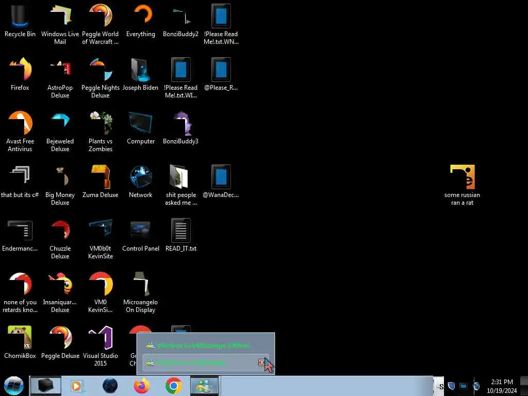
Task: Select Bejeweled Deluxe icon
Action: click(60, 131)
